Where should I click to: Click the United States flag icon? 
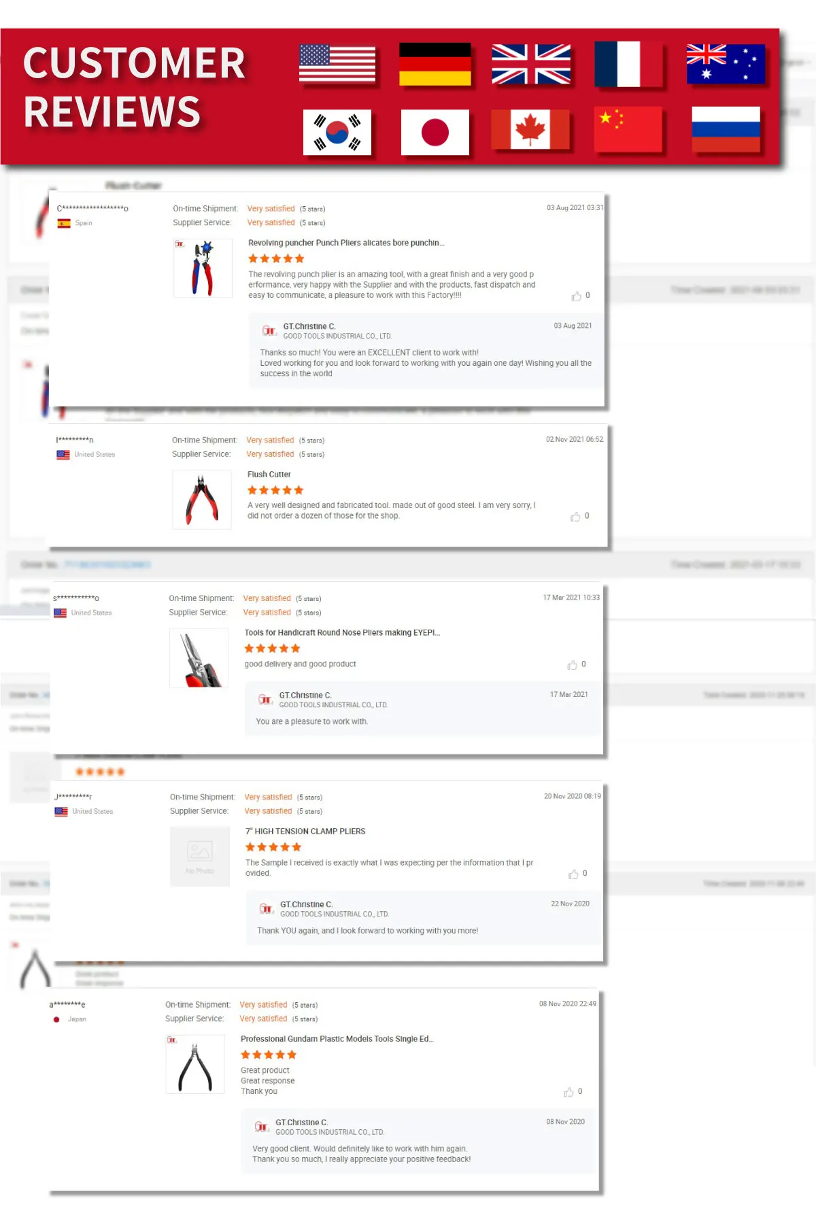point(337,64)
